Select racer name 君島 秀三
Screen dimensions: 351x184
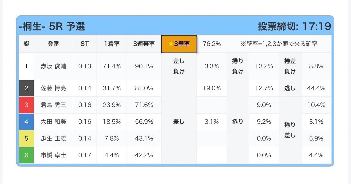click(53, 105)
